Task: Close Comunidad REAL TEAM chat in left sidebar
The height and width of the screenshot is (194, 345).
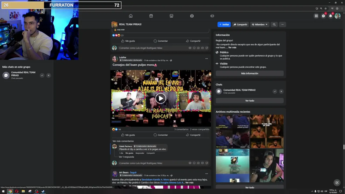Action: 49,75
